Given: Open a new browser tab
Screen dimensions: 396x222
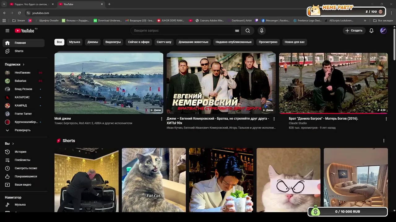Looking at the screenshot, I should coord(109,4).
